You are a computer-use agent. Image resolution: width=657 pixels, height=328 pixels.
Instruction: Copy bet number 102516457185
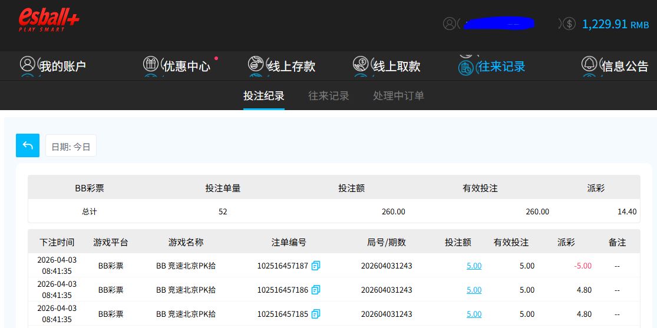pos(316,314)
